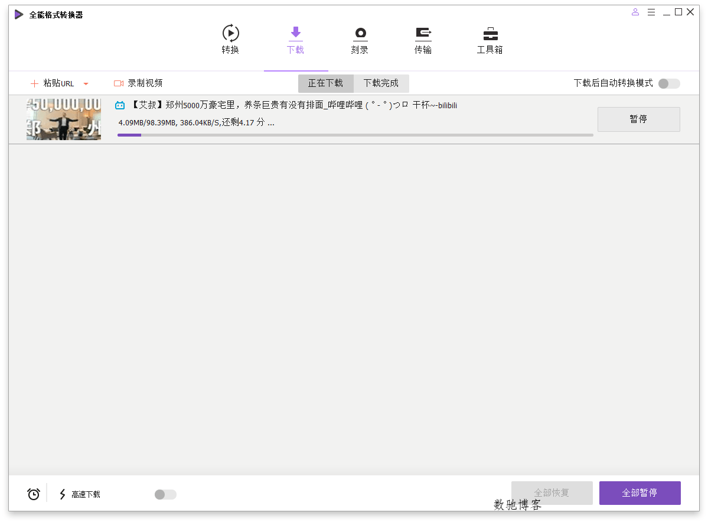Click the app logo in title bar
The image size is (708, 525).
coord(19,14)
